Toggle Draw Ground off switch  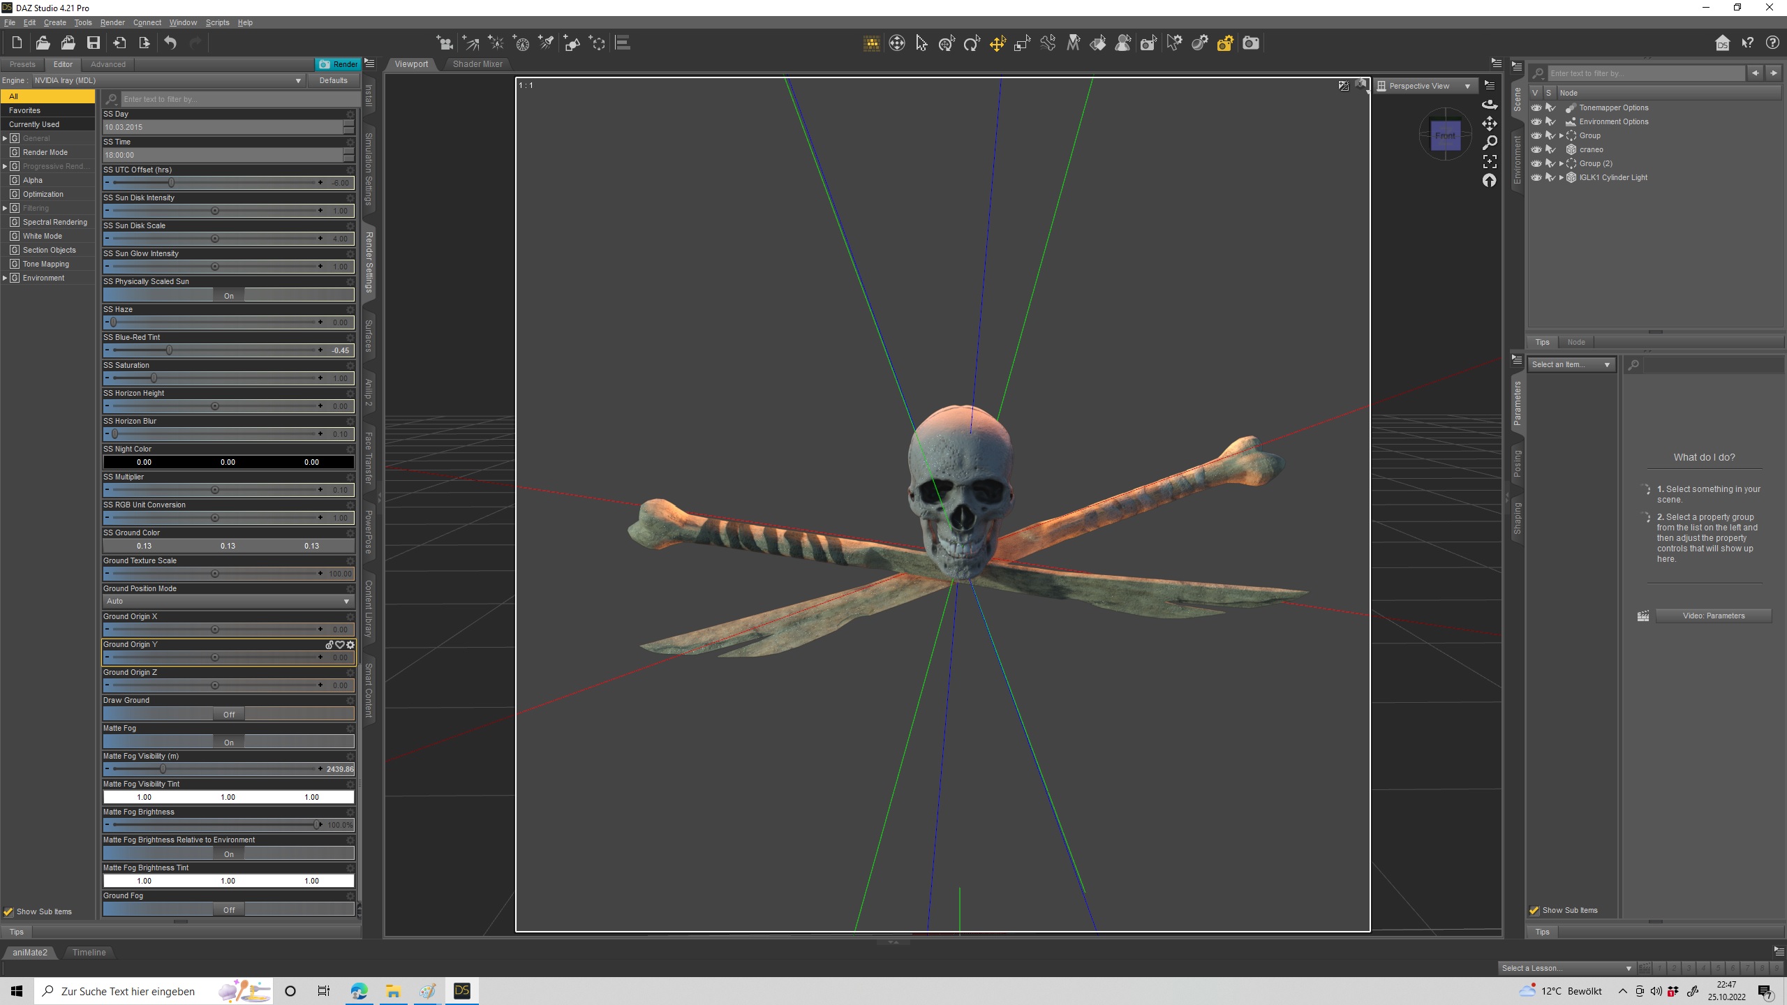click(x=228, y=714)
